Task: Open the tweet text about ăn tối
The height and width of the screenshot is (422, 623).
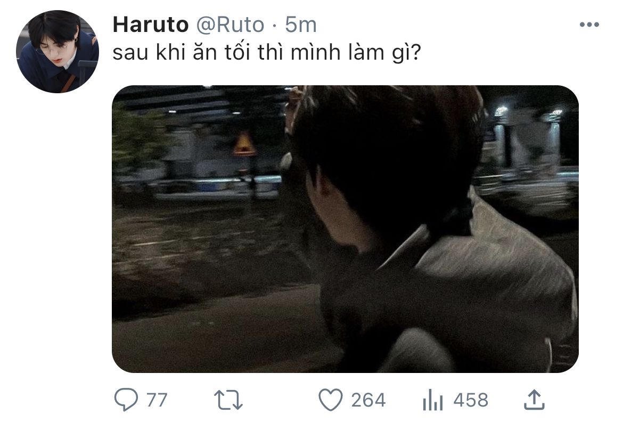Action: click(266, 53)
